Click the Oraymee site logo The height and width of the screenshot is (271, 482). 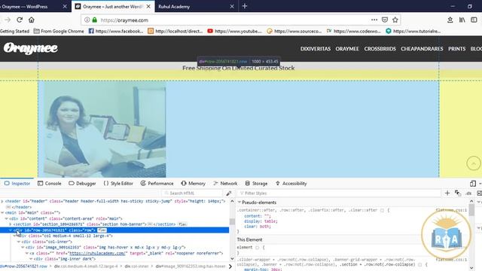coord(31,48)
